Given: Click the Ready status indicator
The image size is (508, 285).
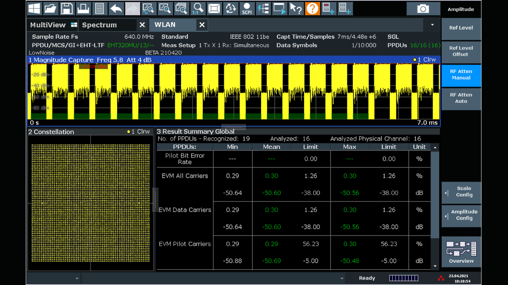Looking at the screenshot, I should tap(367, 278).
